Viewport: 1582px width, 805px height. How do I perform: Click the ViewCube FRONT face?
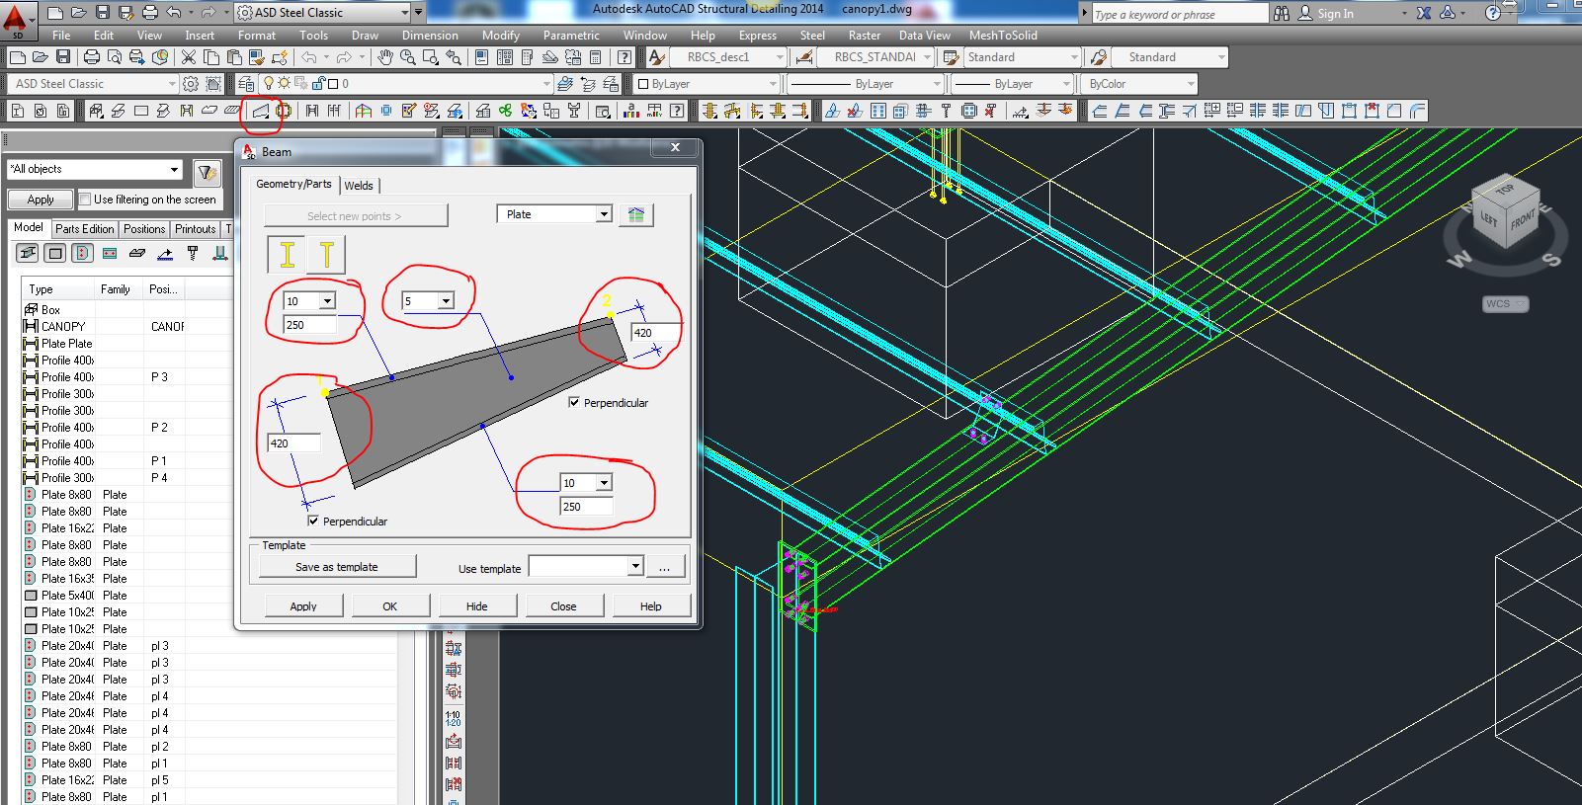point(1522,218)
